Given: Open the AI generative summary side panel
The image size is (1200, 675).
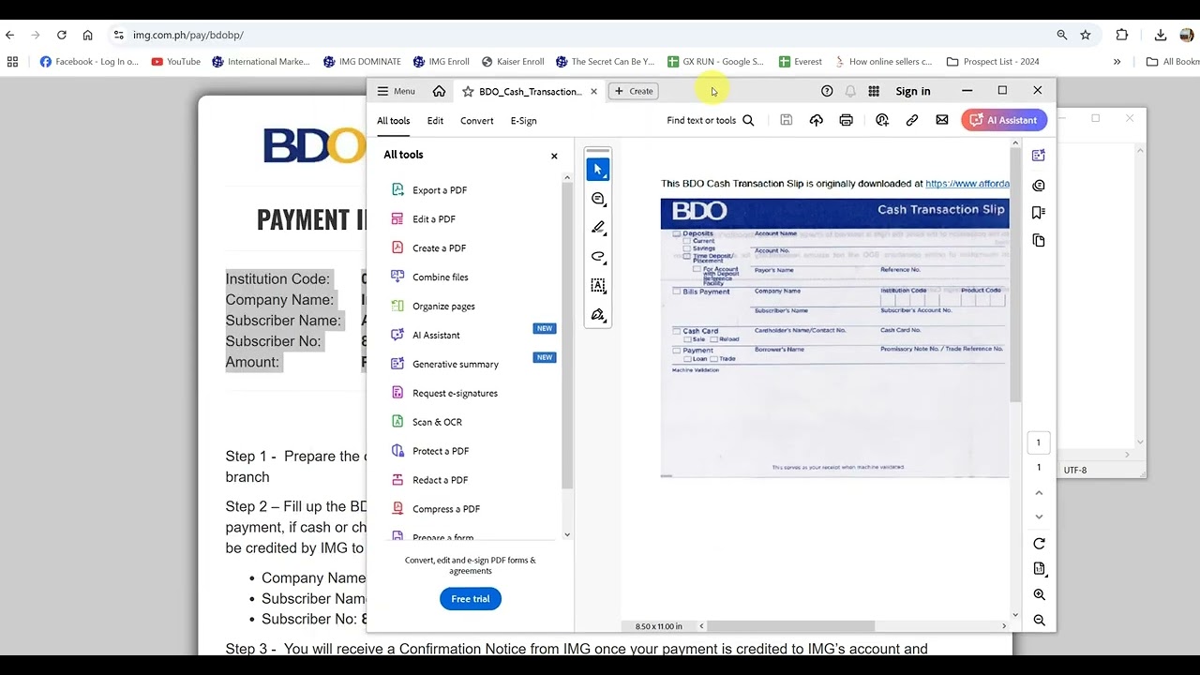Looking at the screenshot, I should click(1038, 156).
